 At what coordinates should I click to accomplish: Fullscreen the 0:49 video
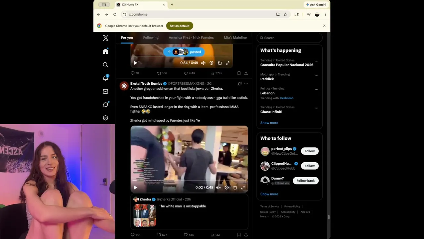(228, 63)
